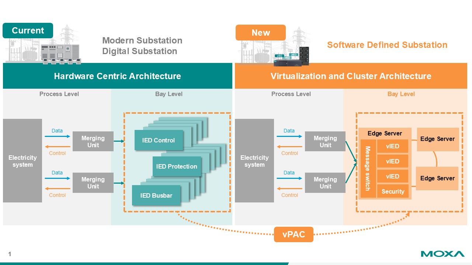This screenshot has width=472, height=265.
Task: Click the Moxa logo
Action: (442, 254)
